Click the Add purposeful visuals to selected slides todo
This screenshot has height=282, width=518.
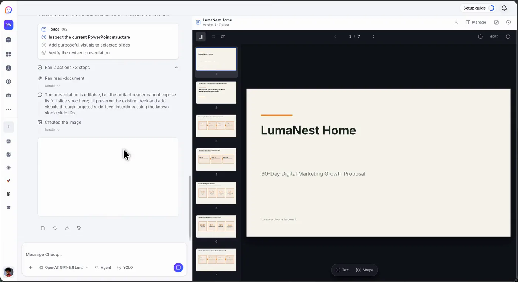[90, 45]
